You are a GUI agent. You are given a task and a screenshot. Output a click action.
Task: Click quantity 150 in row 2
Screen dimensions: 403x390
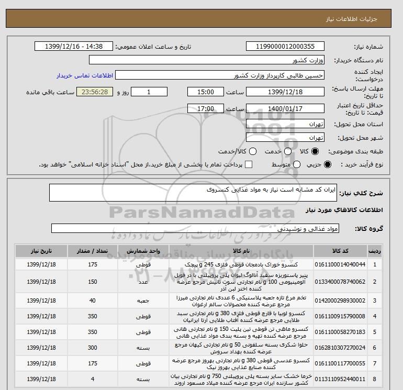(x=93, y=282)
